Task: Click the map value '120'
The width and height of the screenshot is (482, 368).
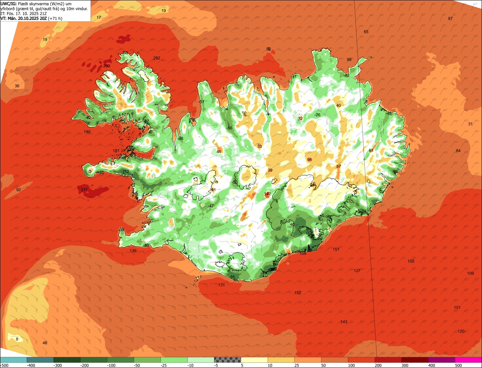Action: click(461, 331)
